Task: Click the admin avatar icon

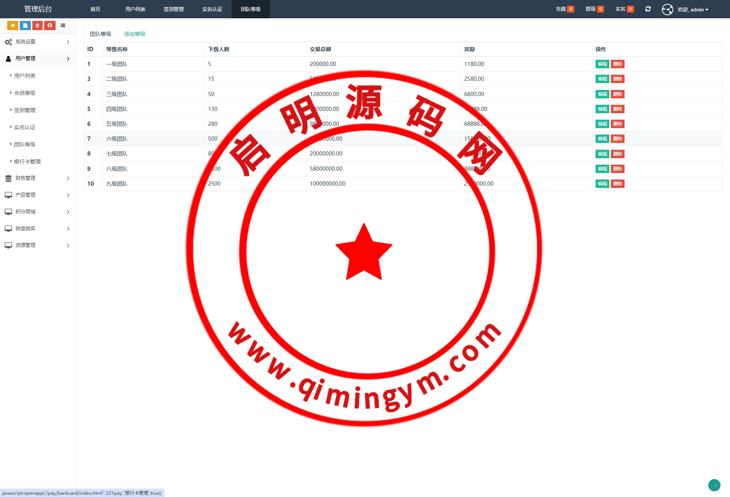Action: [x=667, y=10]
